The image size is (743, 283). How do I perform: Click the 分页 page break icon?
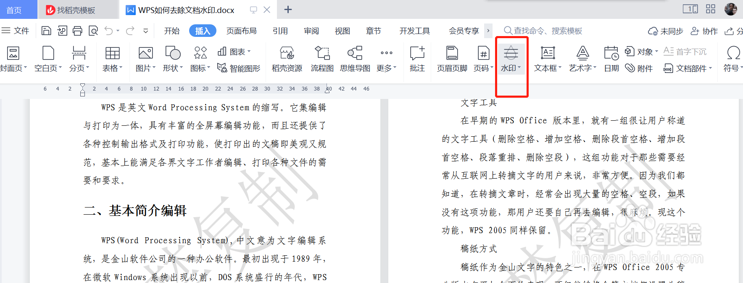[79, 53]
